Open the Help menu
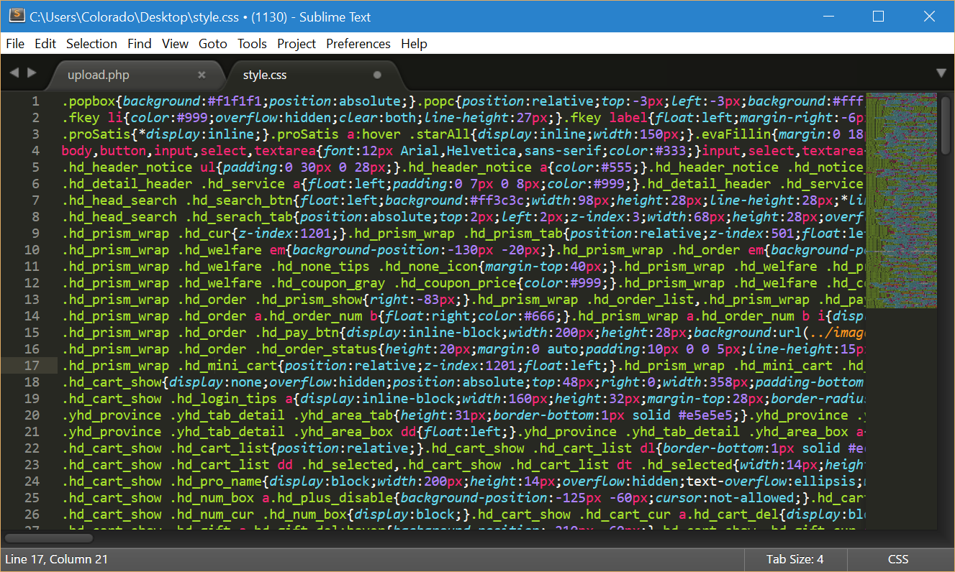The height and width of the screenshot is (572, 955). [414, 44]
